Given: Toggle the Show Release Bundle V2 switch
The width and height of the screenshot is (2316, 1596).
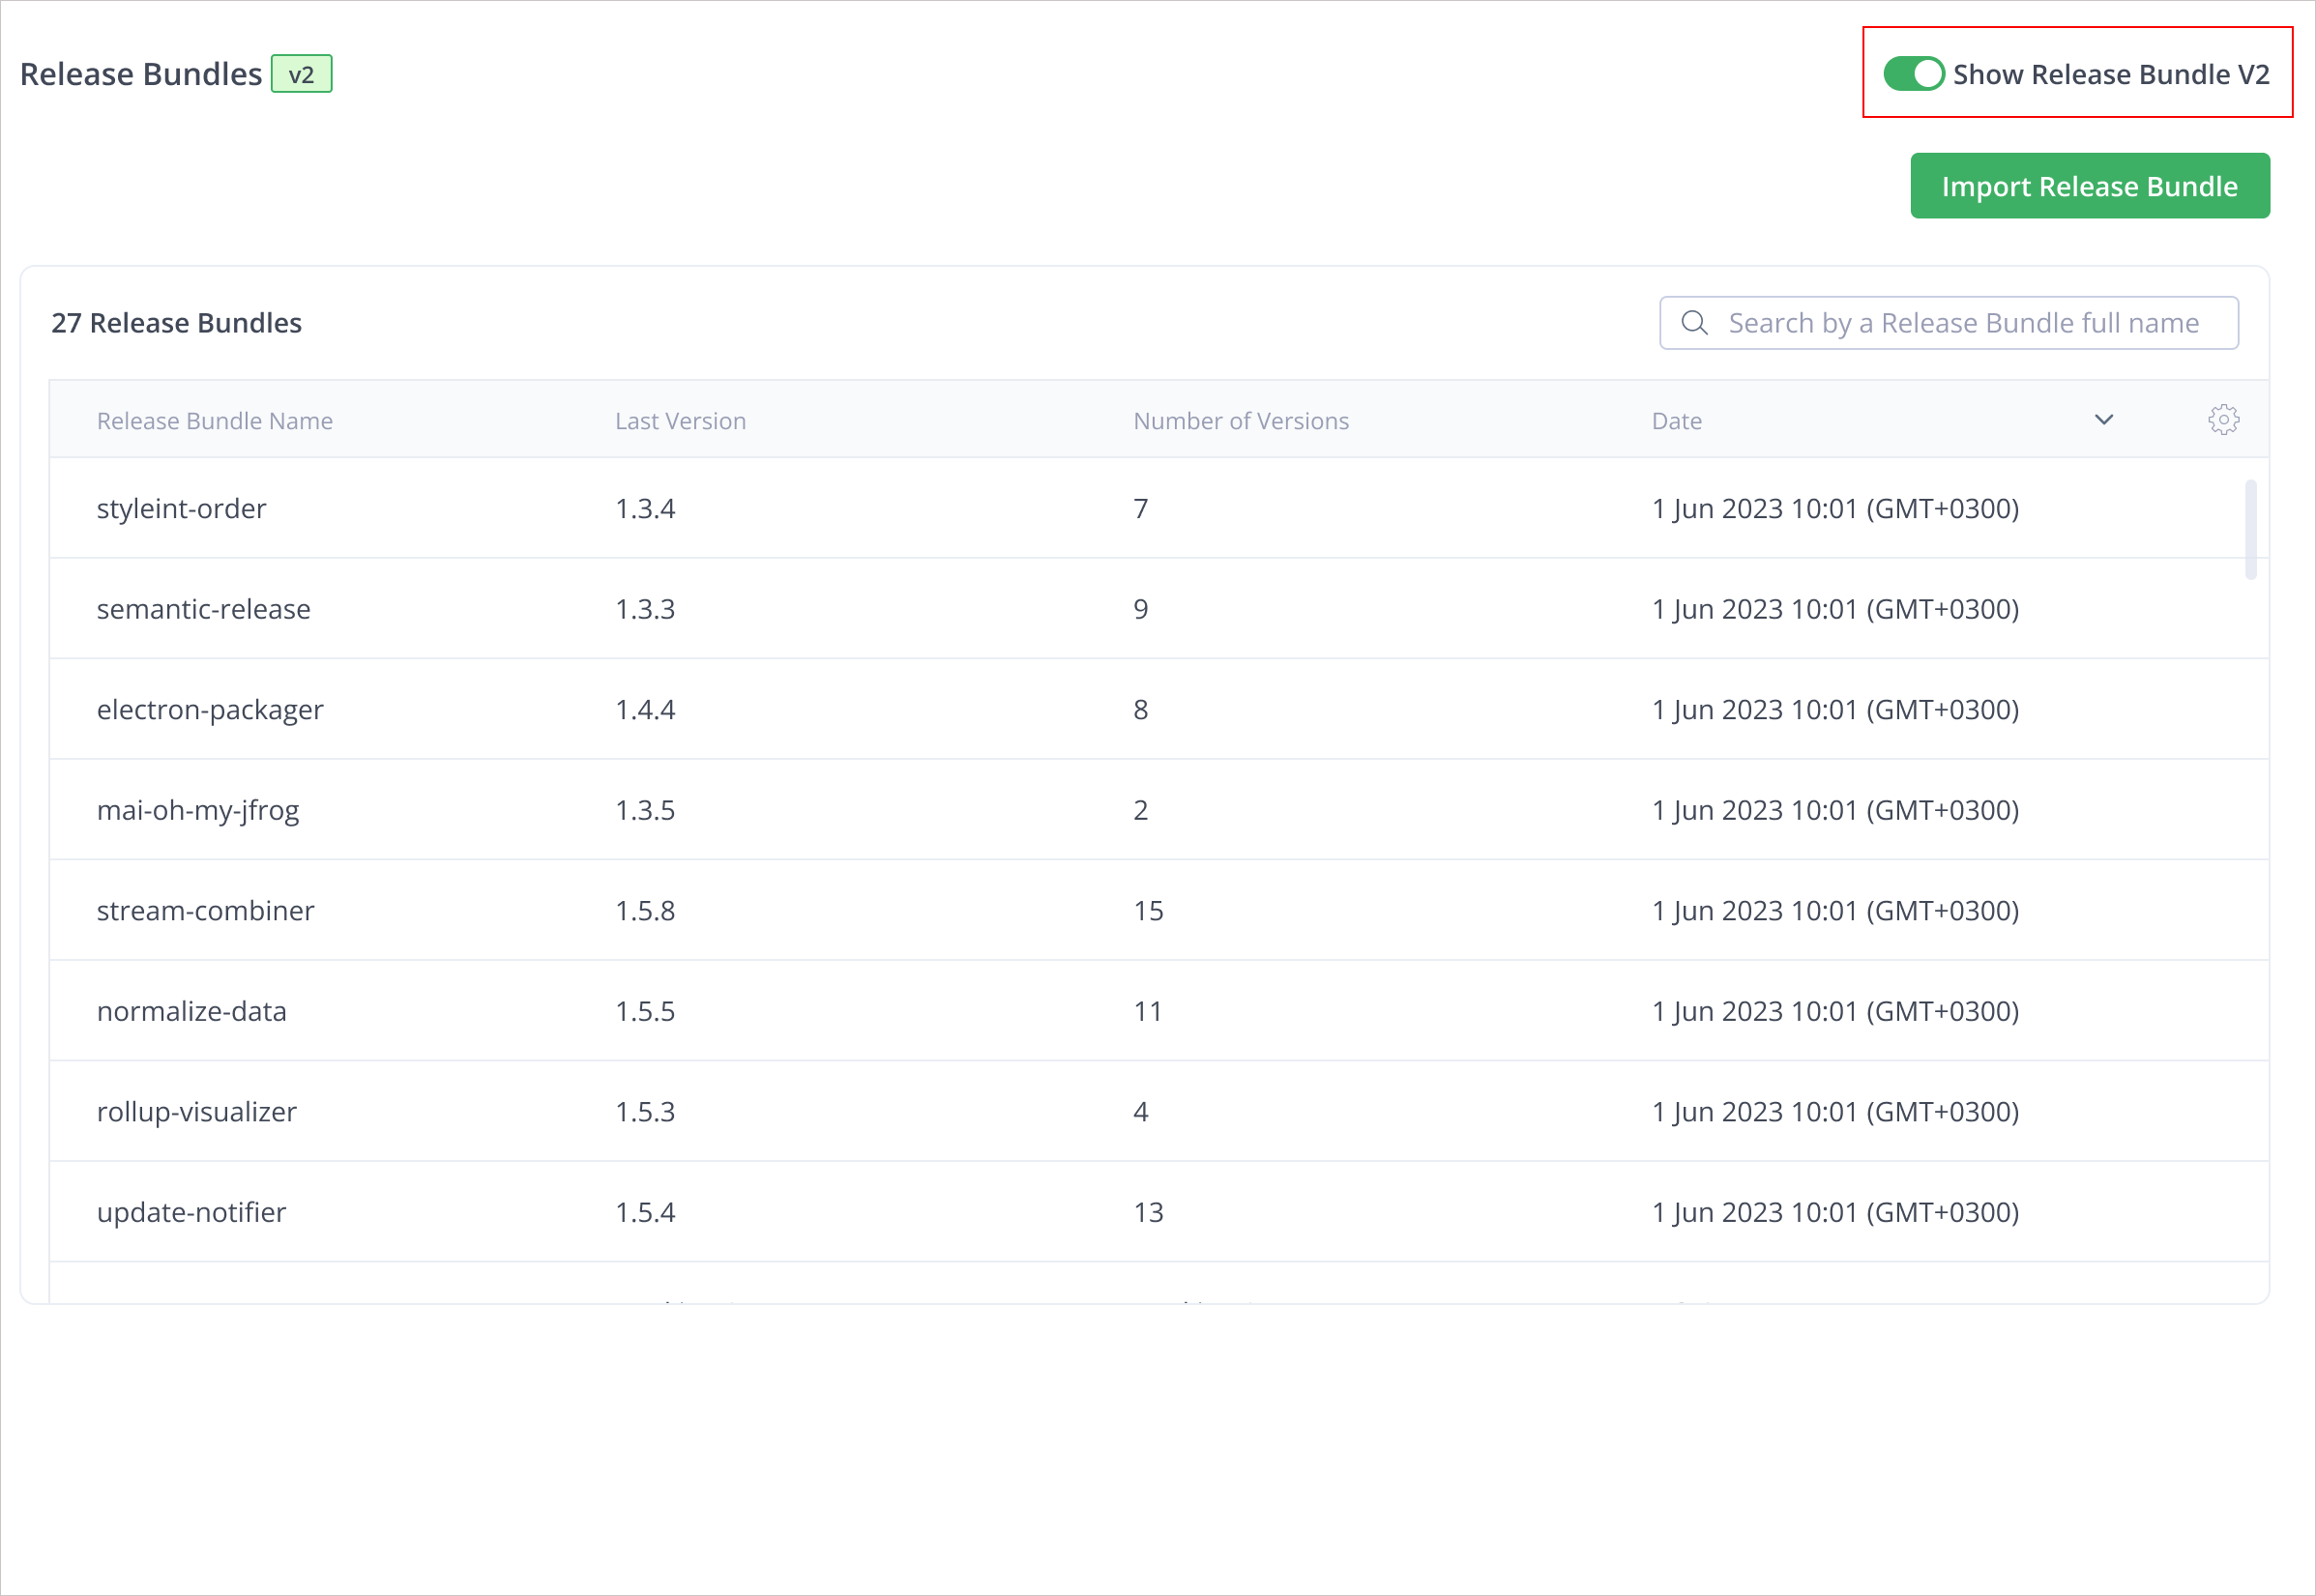Looking at the screenshot, I should click(x=1913, y=74).
